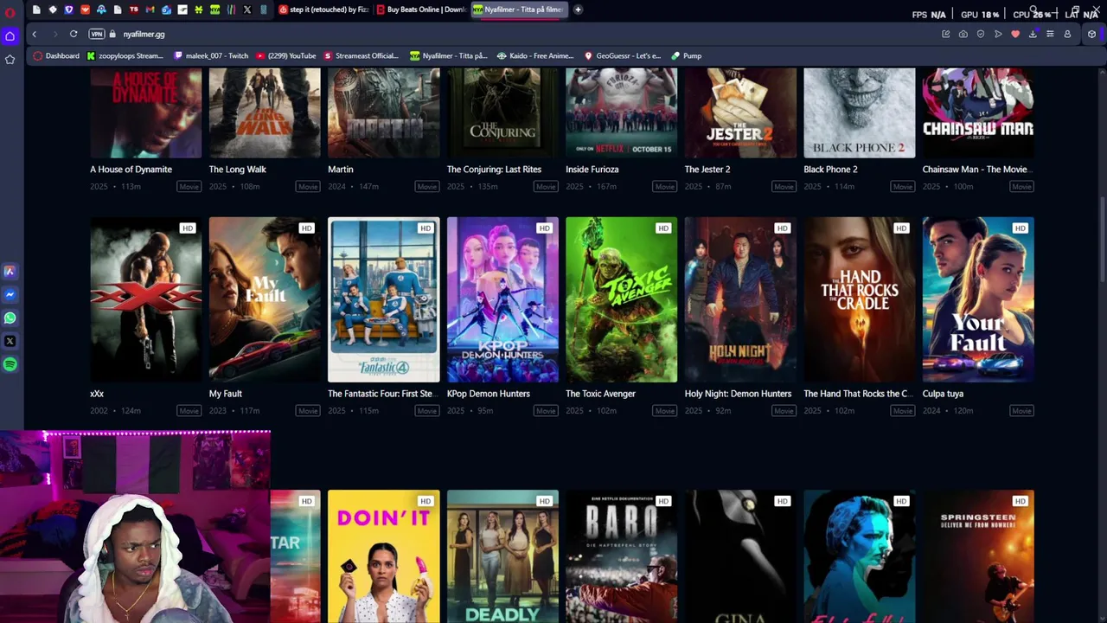
Task: Open The Hand That Rocks poster
Action: pyautogui.click(x=859, y=299)
